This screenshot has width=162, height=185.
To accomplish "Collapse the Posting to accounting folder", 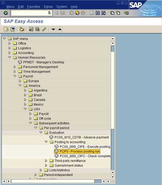I will (x=46, y=142).
